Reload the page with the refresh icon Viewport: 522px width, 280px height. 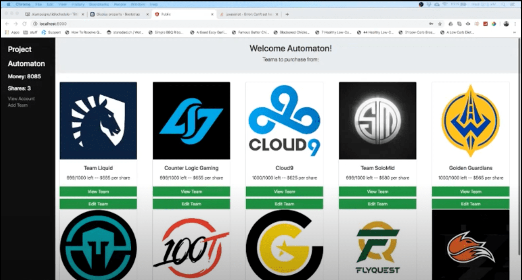point(24,24)
